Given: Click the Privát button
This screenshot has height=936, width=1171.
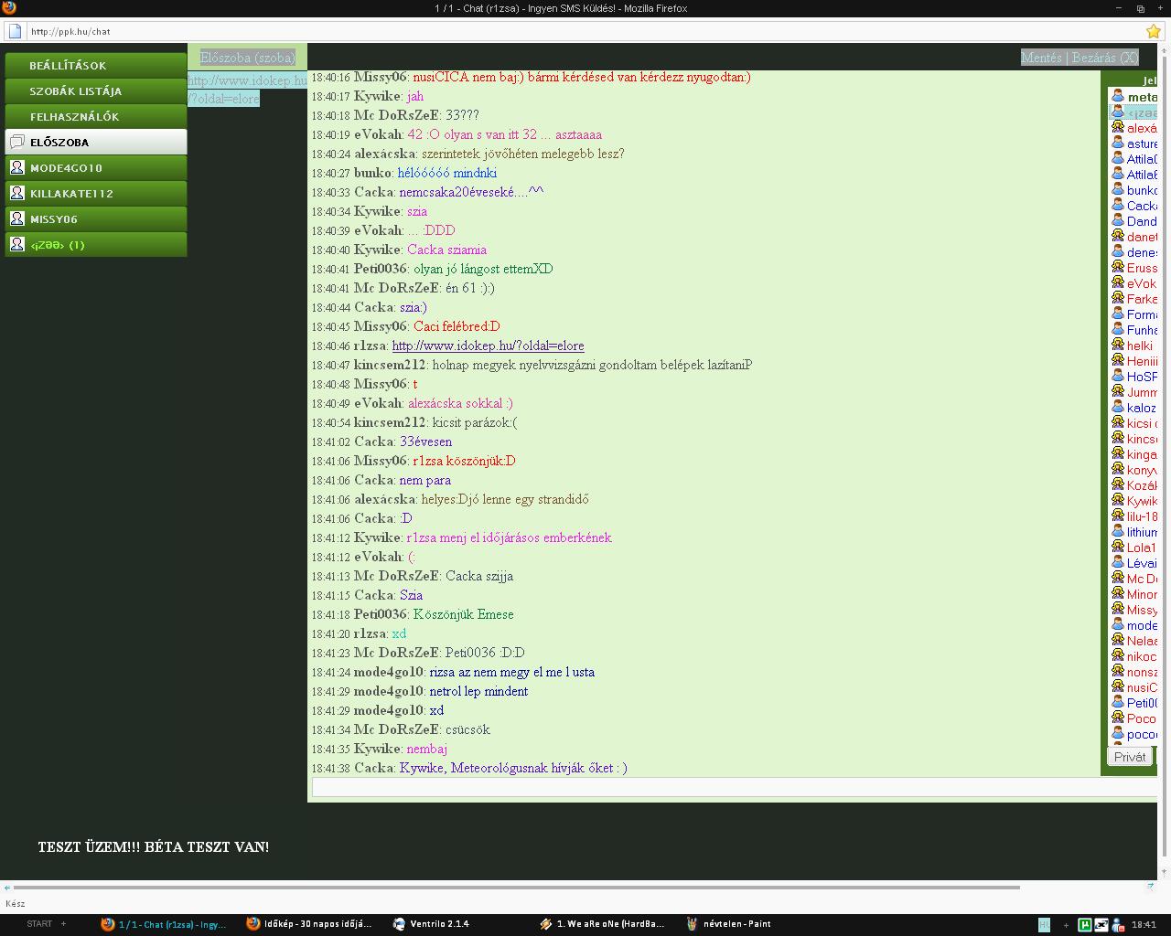Looking at the screenshot, I should [1129, 757].
